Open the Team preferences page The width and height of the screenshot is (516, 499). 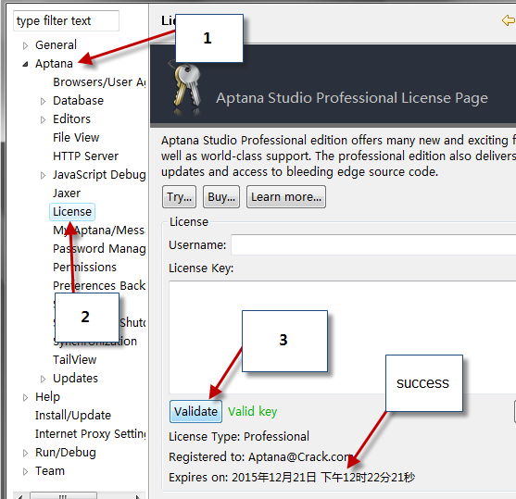pos(50,470)
